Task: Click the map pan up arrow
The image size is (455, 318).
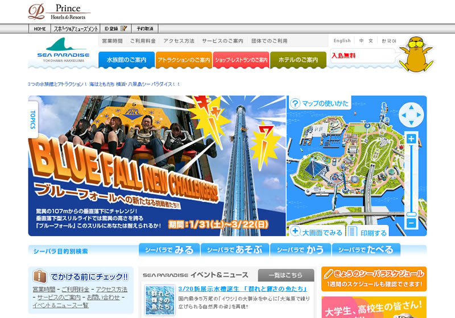Action: [x=411, y=107]
